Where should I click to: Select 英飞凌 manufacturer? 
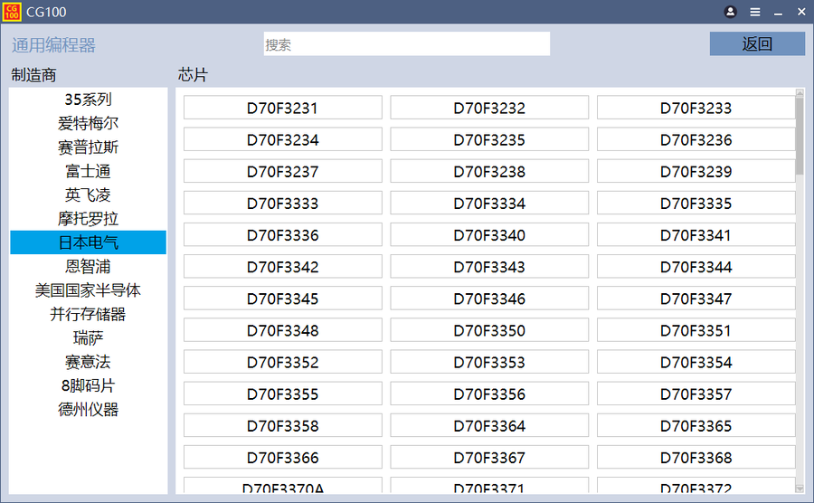[x=89, y=195]
